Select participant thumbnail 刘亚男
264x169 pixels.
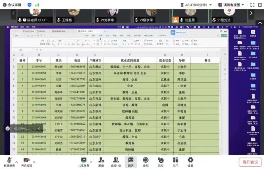190,16
